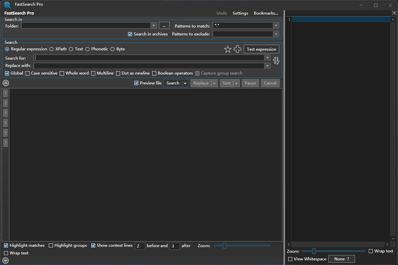Click the plus cross icon beside Test expression
The width and height of the screenshot is (398, 265).
[x=237, y=49]
